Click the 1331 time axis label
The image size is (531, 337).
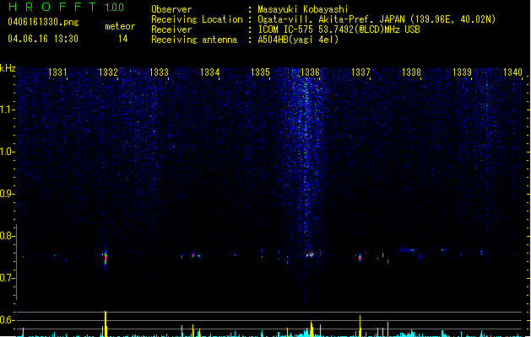tap(57, 72)
